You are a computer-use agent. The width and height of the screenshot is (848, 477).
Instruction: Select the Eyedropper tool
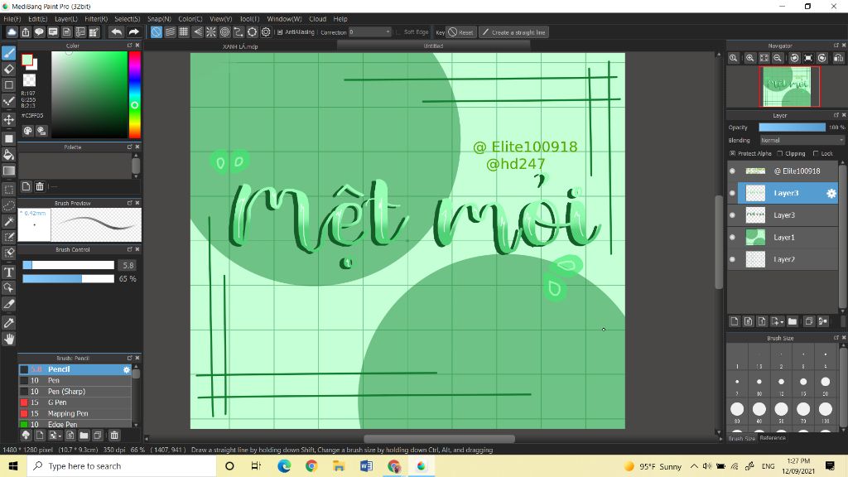(x=8, y=323)
